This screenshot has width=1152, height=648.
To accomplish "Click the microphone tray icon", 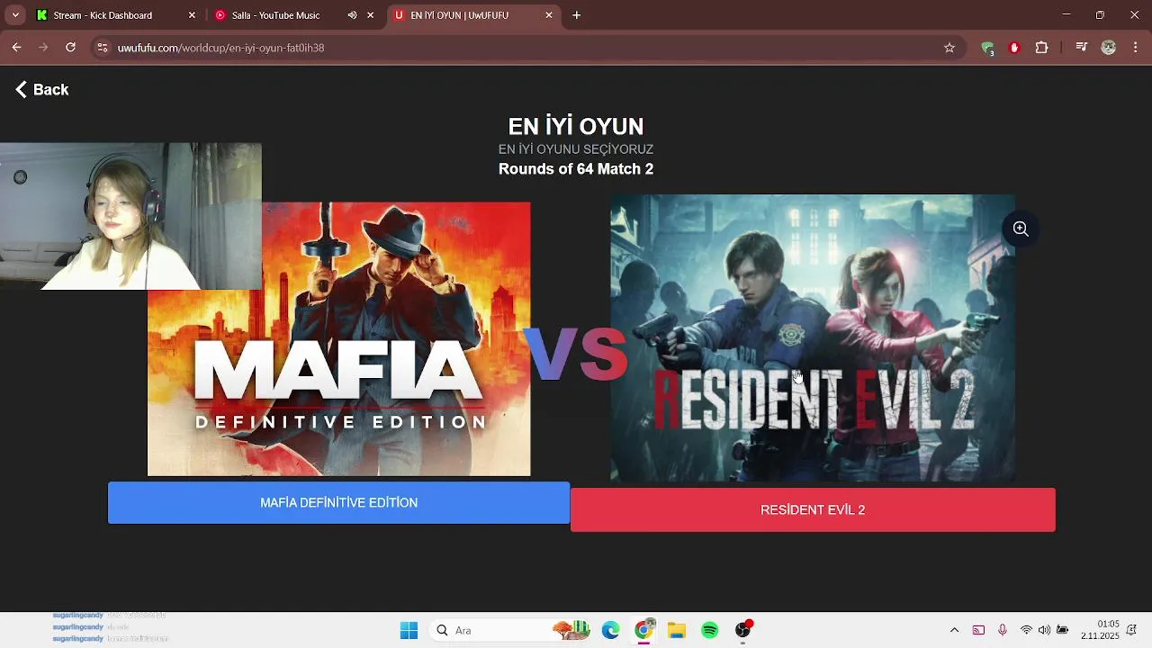I will [1003, 630].
